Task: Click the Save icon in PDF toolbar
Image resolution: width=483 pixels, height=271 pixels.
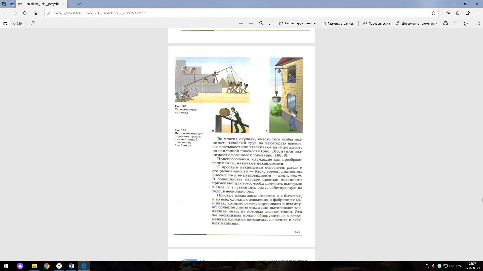Action: [456, 23]
